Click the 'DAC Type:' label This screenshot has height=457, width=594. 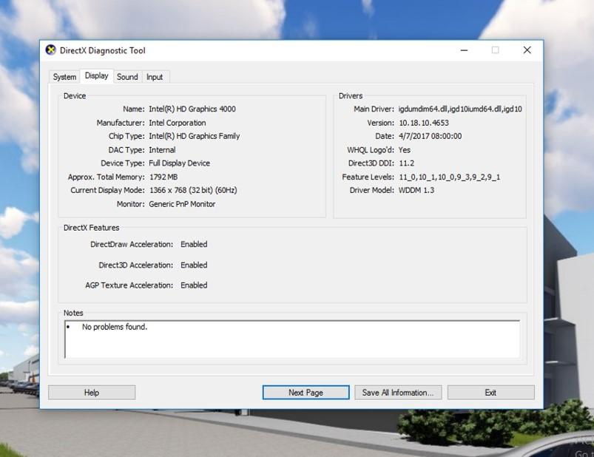point(126,150)
